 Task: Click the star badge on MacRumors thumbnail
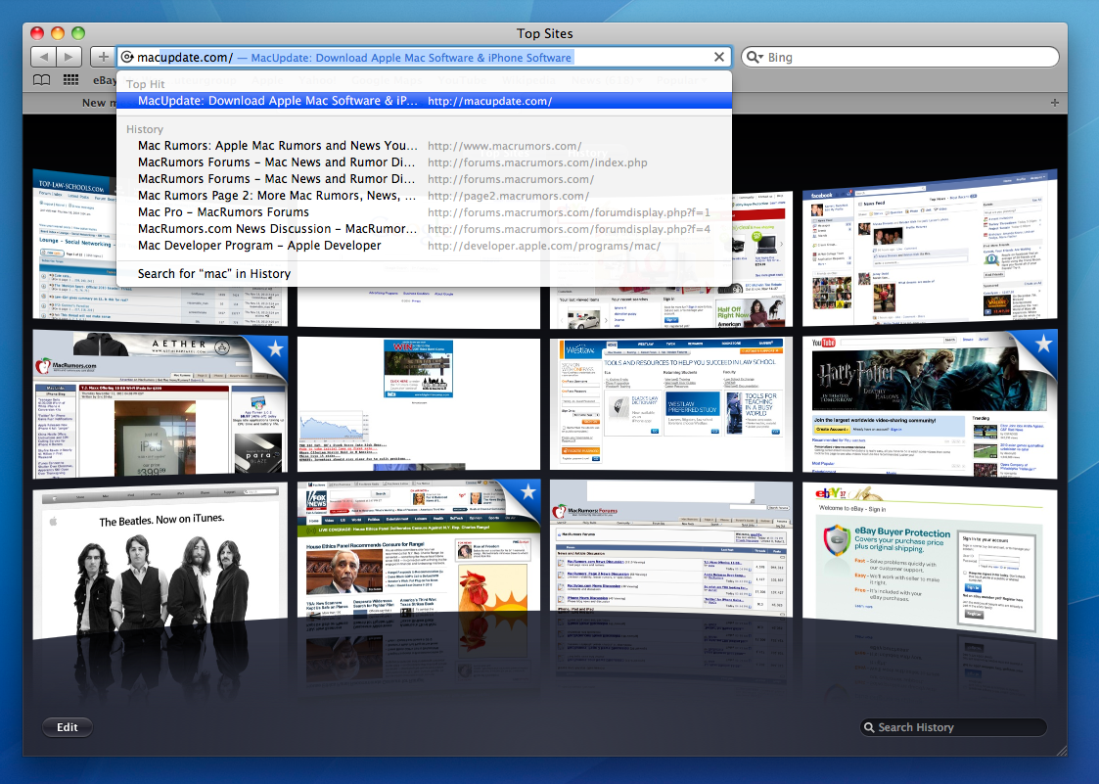[x=275, y=347]
